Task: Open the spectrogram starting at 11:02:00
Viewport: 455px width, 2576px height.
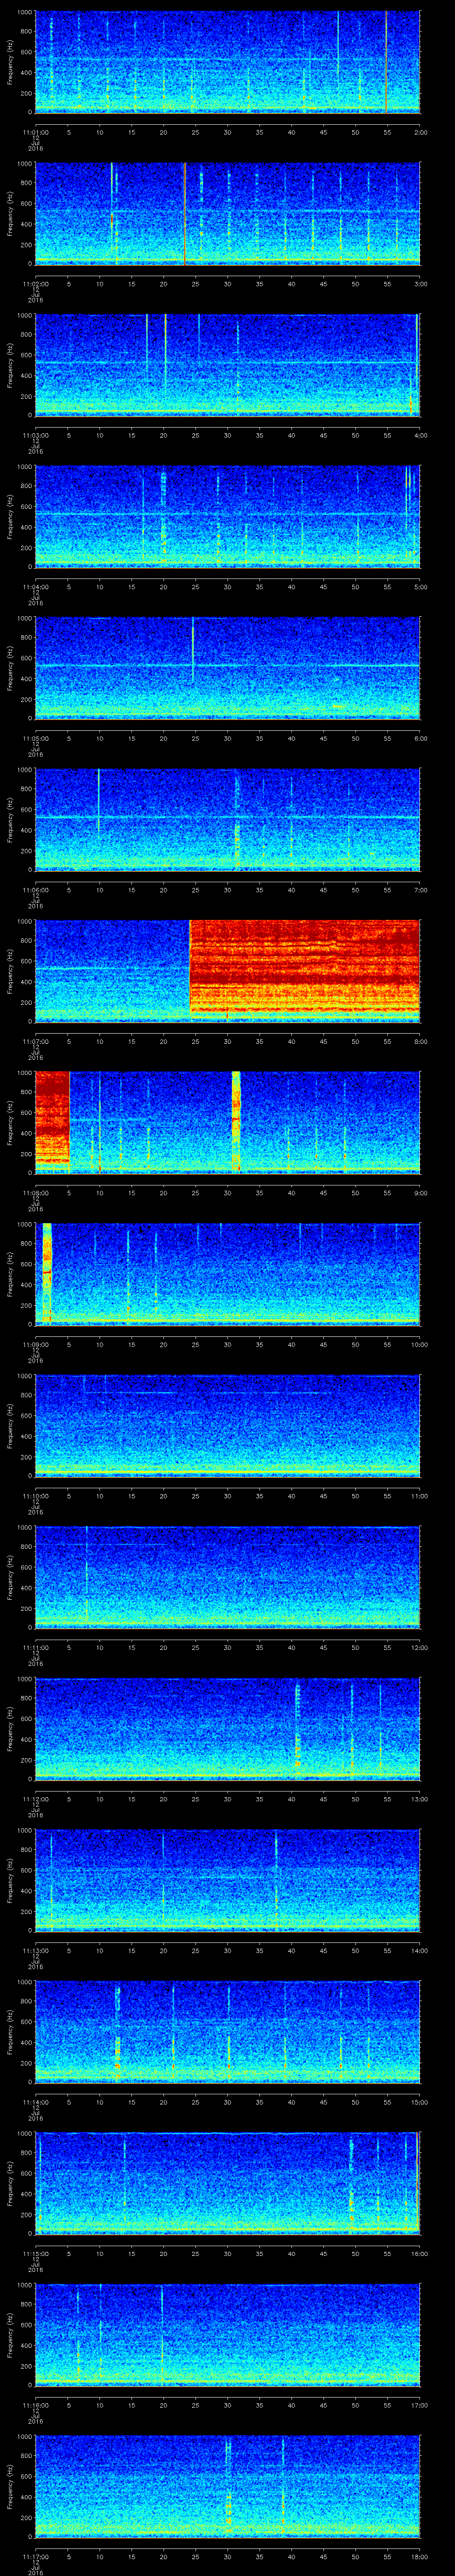Action: pos(227,213)
